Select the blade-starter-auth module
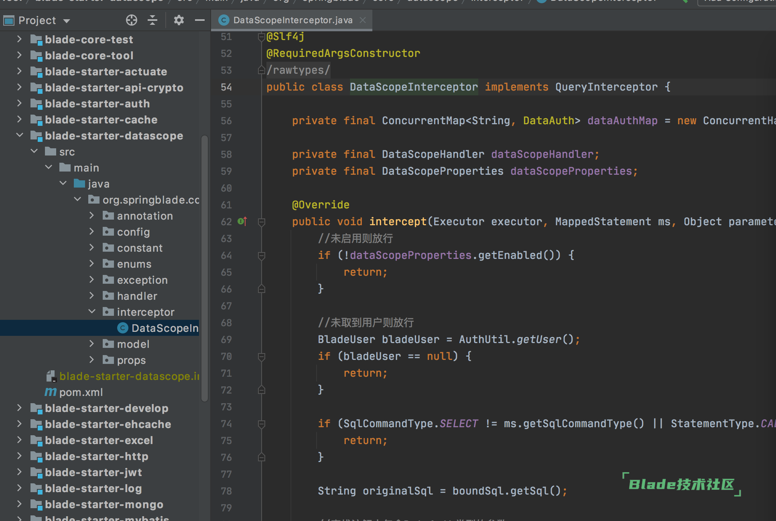The height and width of the screenshot is (521, 776). click(97, 103)
